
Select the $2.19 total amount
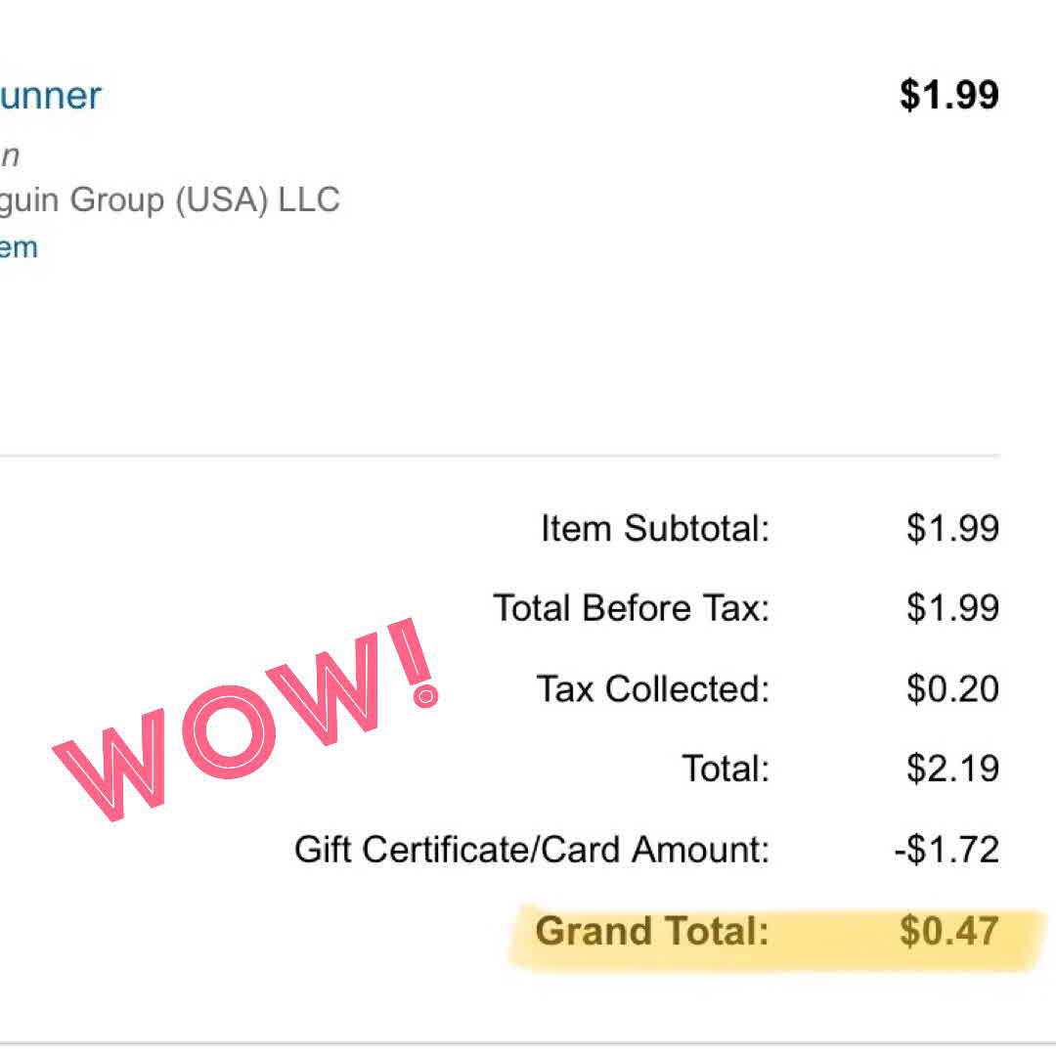[x=951, y=769]
